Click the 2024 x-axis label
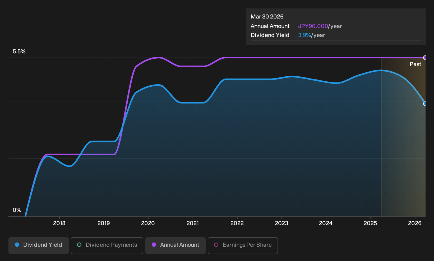Image resolution: width=434 pixels, height=261 pixels. [x=326, y=223]
